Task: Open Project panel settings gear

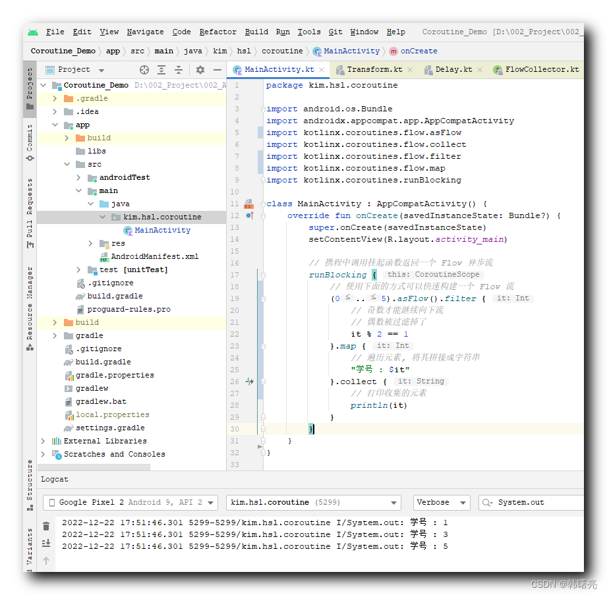Action: [x=200, y=70]
